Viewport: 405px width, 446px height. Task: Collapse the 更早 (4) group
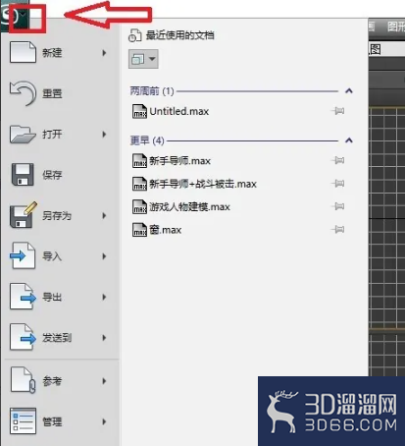click(349, 140)
